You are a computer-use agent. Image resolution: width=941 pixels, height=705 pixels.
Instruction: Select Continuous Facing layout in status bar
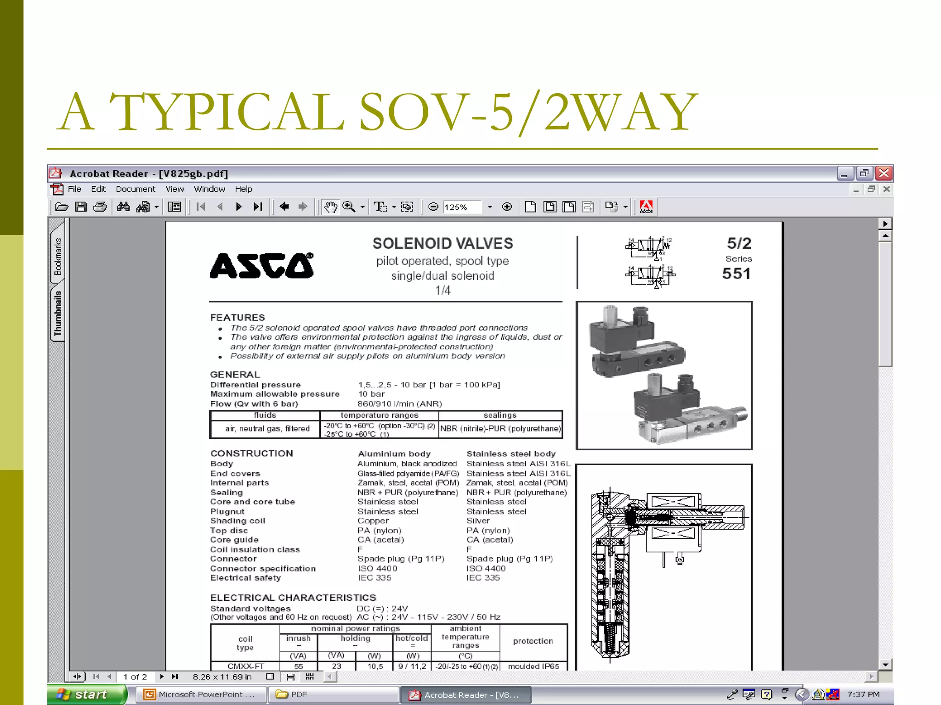pyautogui.click(x=310, y=677)
